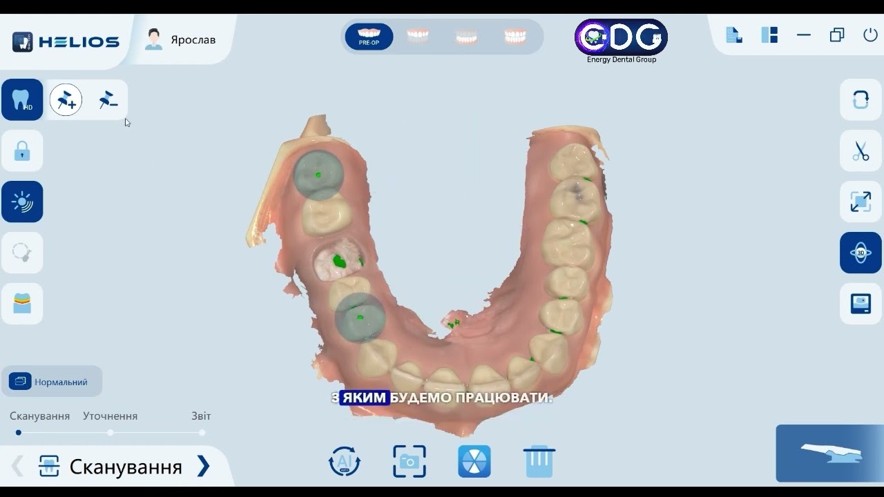Click the Звіт progress dot

coord(202,433)
